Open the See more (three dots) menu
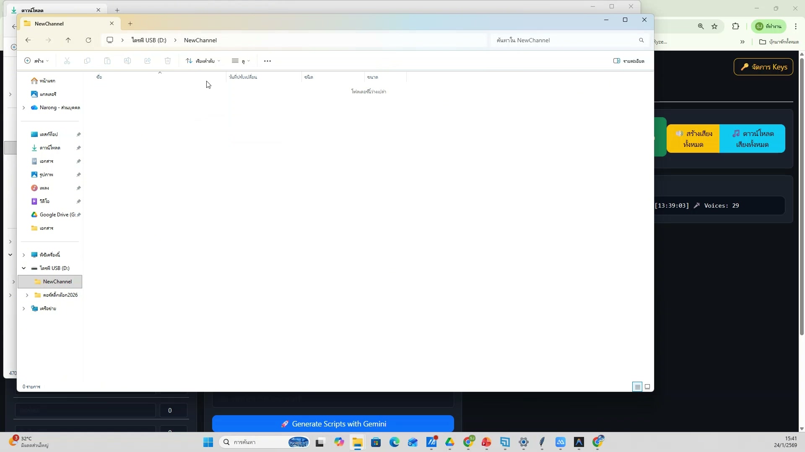This screenshot has height=452, width=805. 267,61
